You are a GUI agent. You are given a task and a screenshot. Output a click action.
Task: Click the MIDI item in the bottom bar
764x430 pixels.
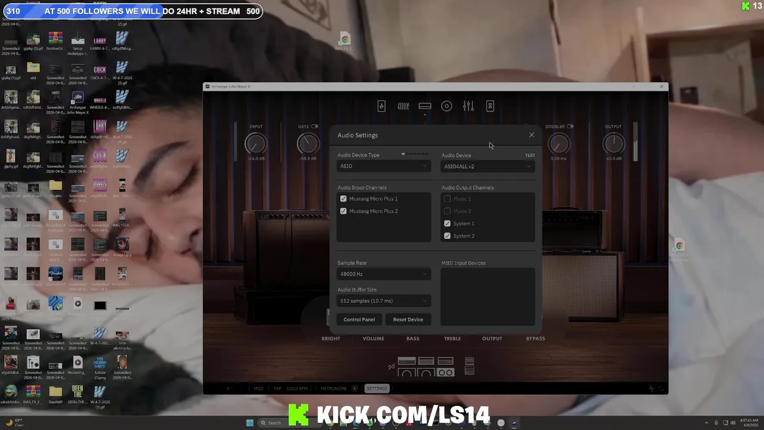point(258,389)
